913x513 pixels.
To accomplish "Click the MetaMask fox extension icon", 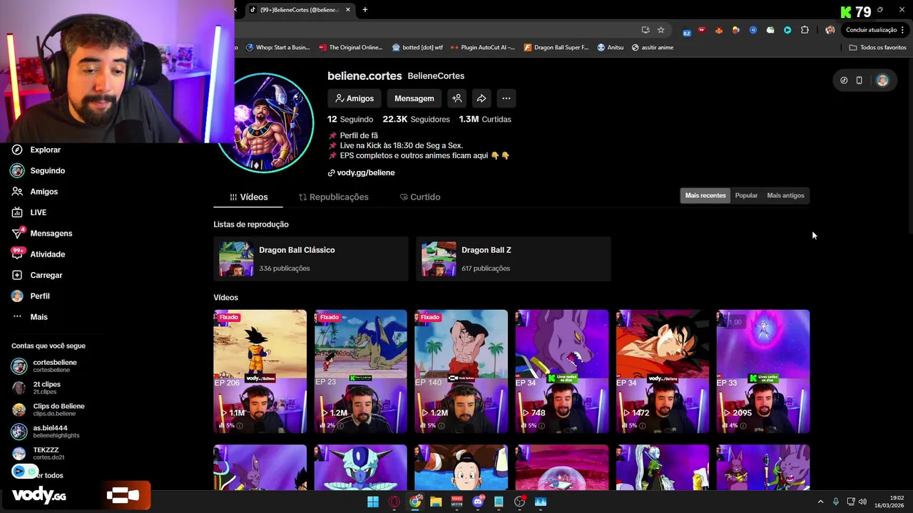I will (719, 30).
